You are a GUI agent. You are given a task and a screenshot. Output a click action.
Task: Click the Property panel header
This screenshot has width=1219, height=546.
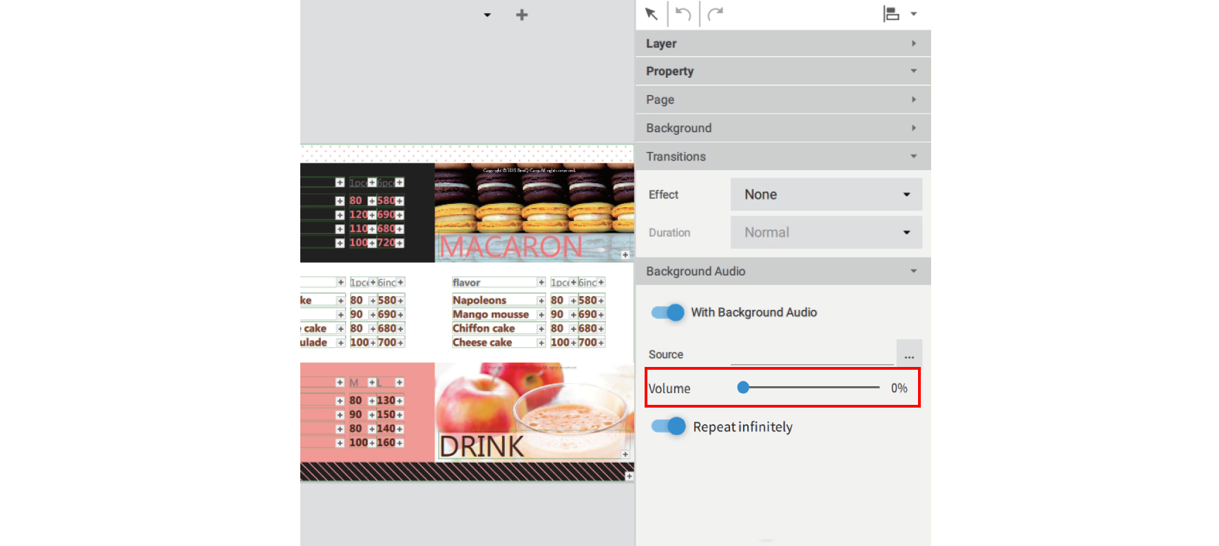782,72
